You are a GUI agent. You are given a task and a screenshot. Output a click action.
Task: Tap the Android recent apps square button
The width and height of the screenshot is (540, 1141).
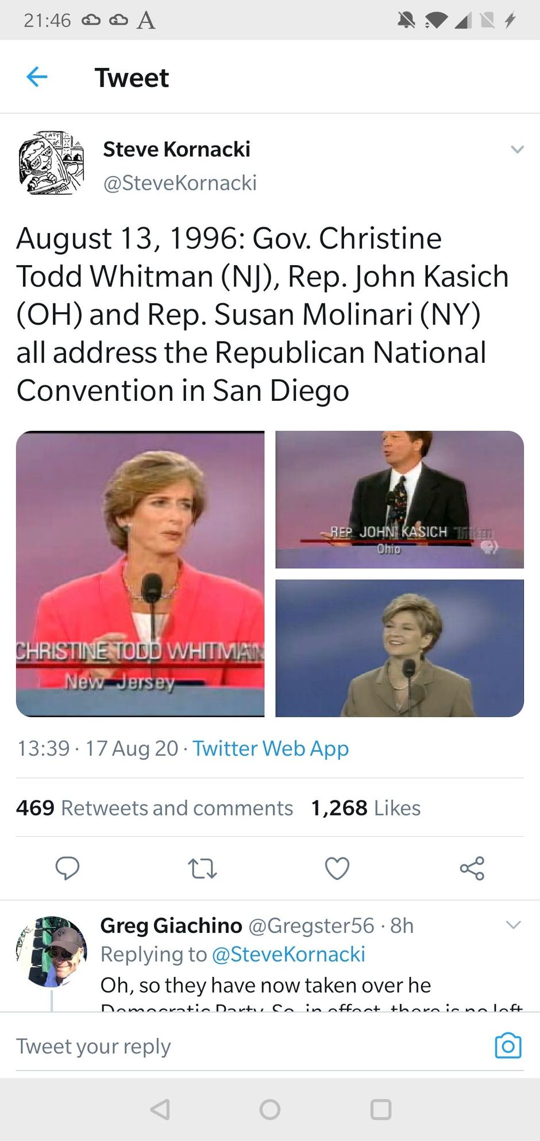[x=380, y=1109]
